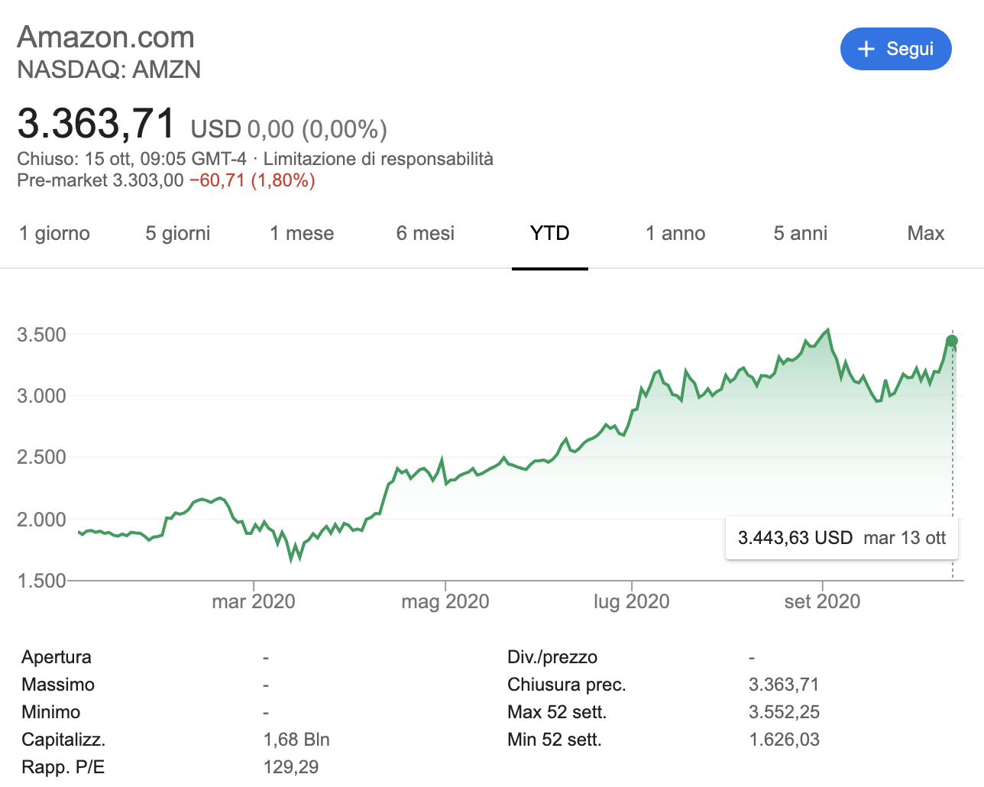Select the 1 giorno time range tab
Viewport: 984px width, 787px height.
(54, 233)
